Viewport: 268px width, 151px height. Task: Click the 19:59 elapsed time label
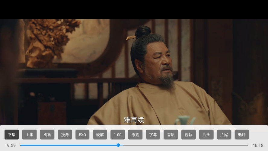(10, 145)
